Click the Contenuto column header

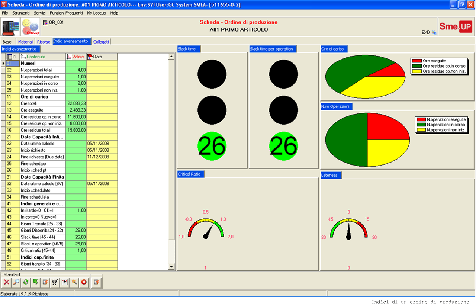tap(42, 57)
